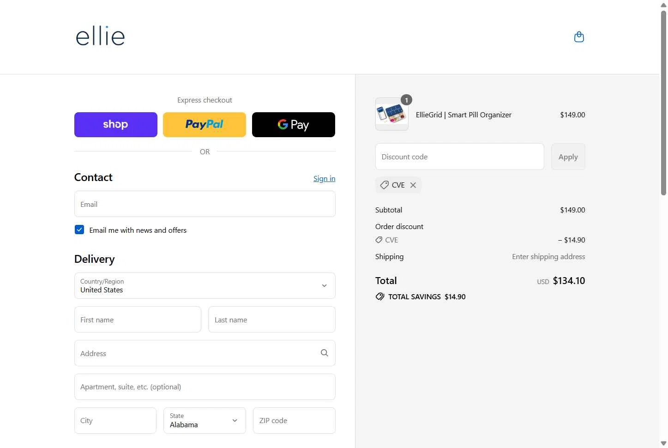Select the First name field
668x448 pixels.
tap(138, 320)
